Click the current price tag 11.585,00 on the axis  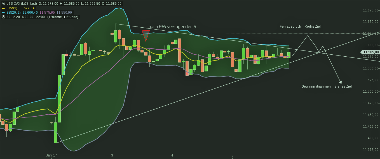pyautogui.click(x=371, y=52)
